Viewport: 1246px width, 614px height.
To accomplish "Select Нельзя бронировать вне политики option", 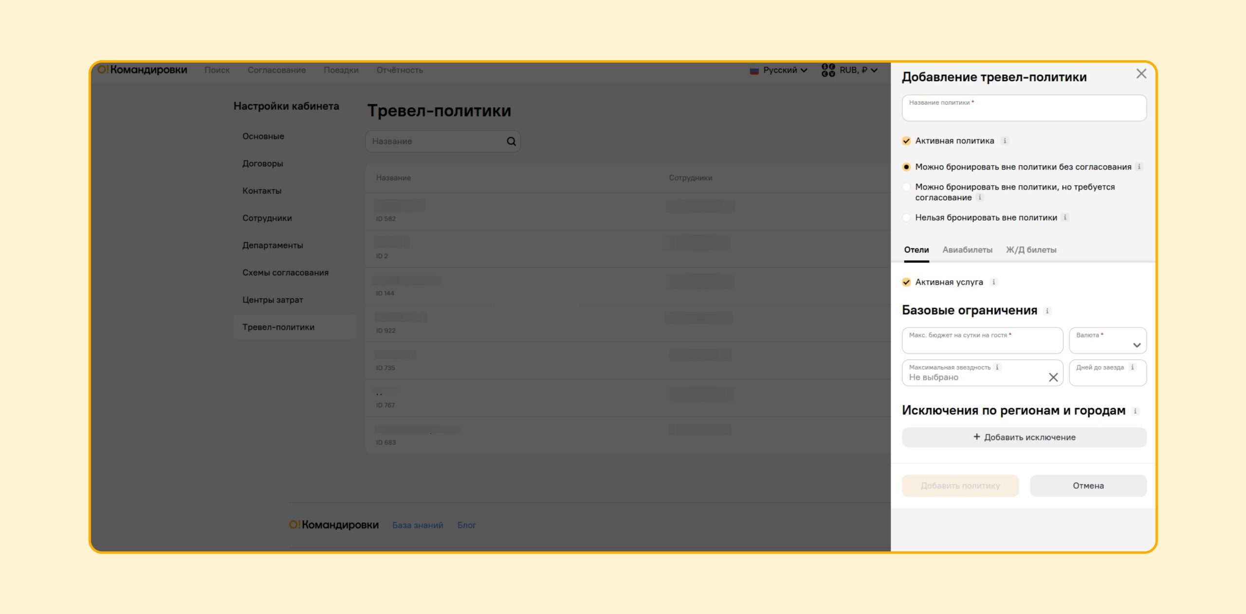I will pos(906,218).
